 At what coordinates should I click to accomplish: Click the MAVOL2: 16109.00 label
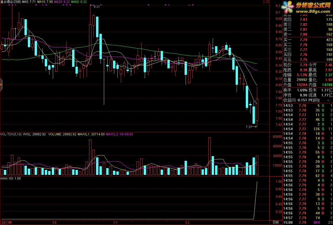(120, 134)
